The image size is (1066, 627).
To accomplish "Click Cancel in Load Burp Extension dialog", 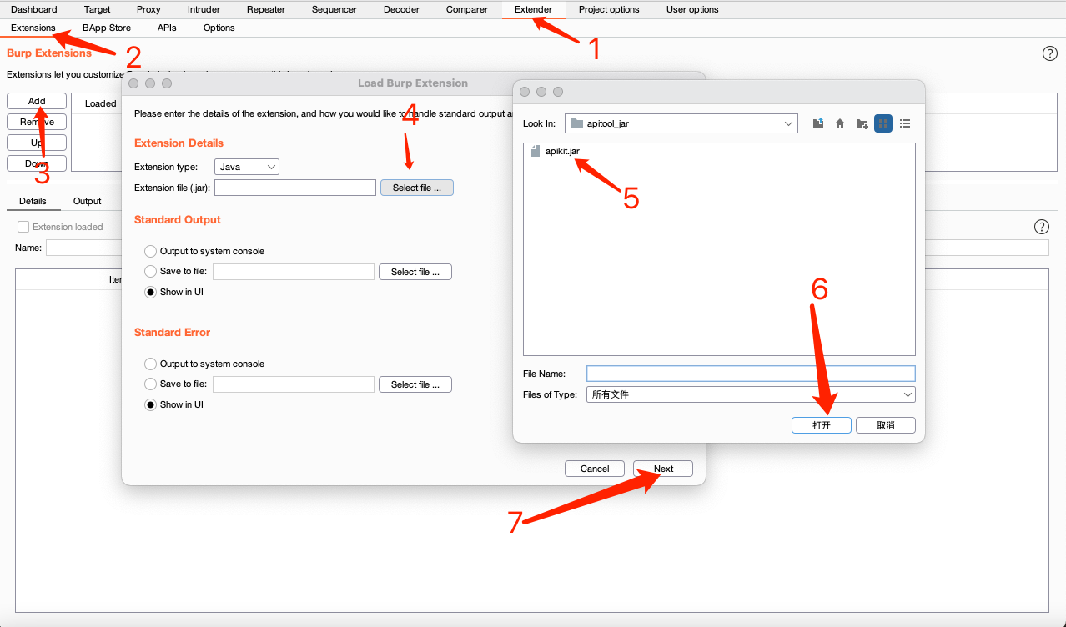I will click(595, 469).
